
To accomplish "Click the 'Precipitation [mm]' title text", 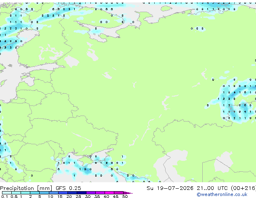I will coord(26,188).
